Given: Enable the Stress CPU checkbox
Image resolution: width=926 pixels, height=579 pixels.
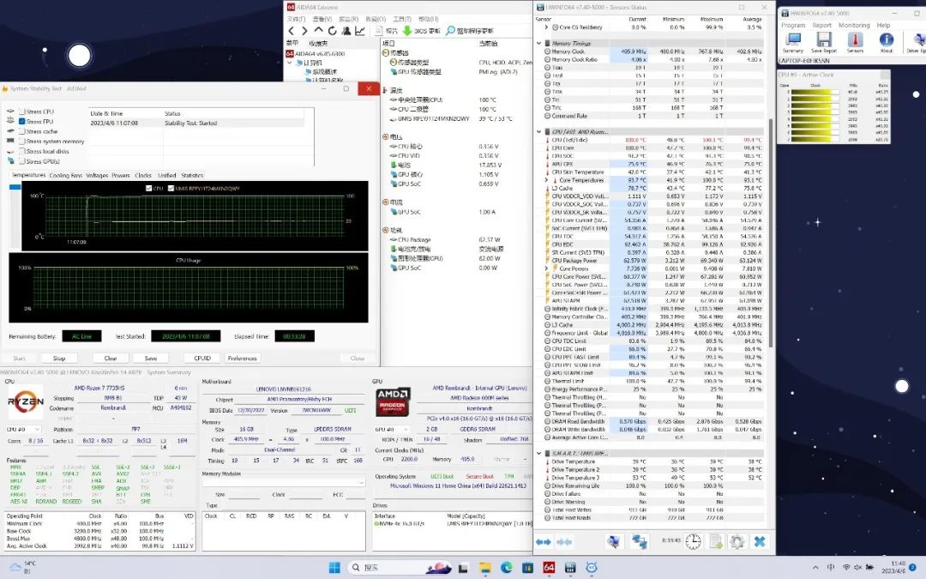Looking at the screenshot, I should pyautogui.click(x=21, y=111).
